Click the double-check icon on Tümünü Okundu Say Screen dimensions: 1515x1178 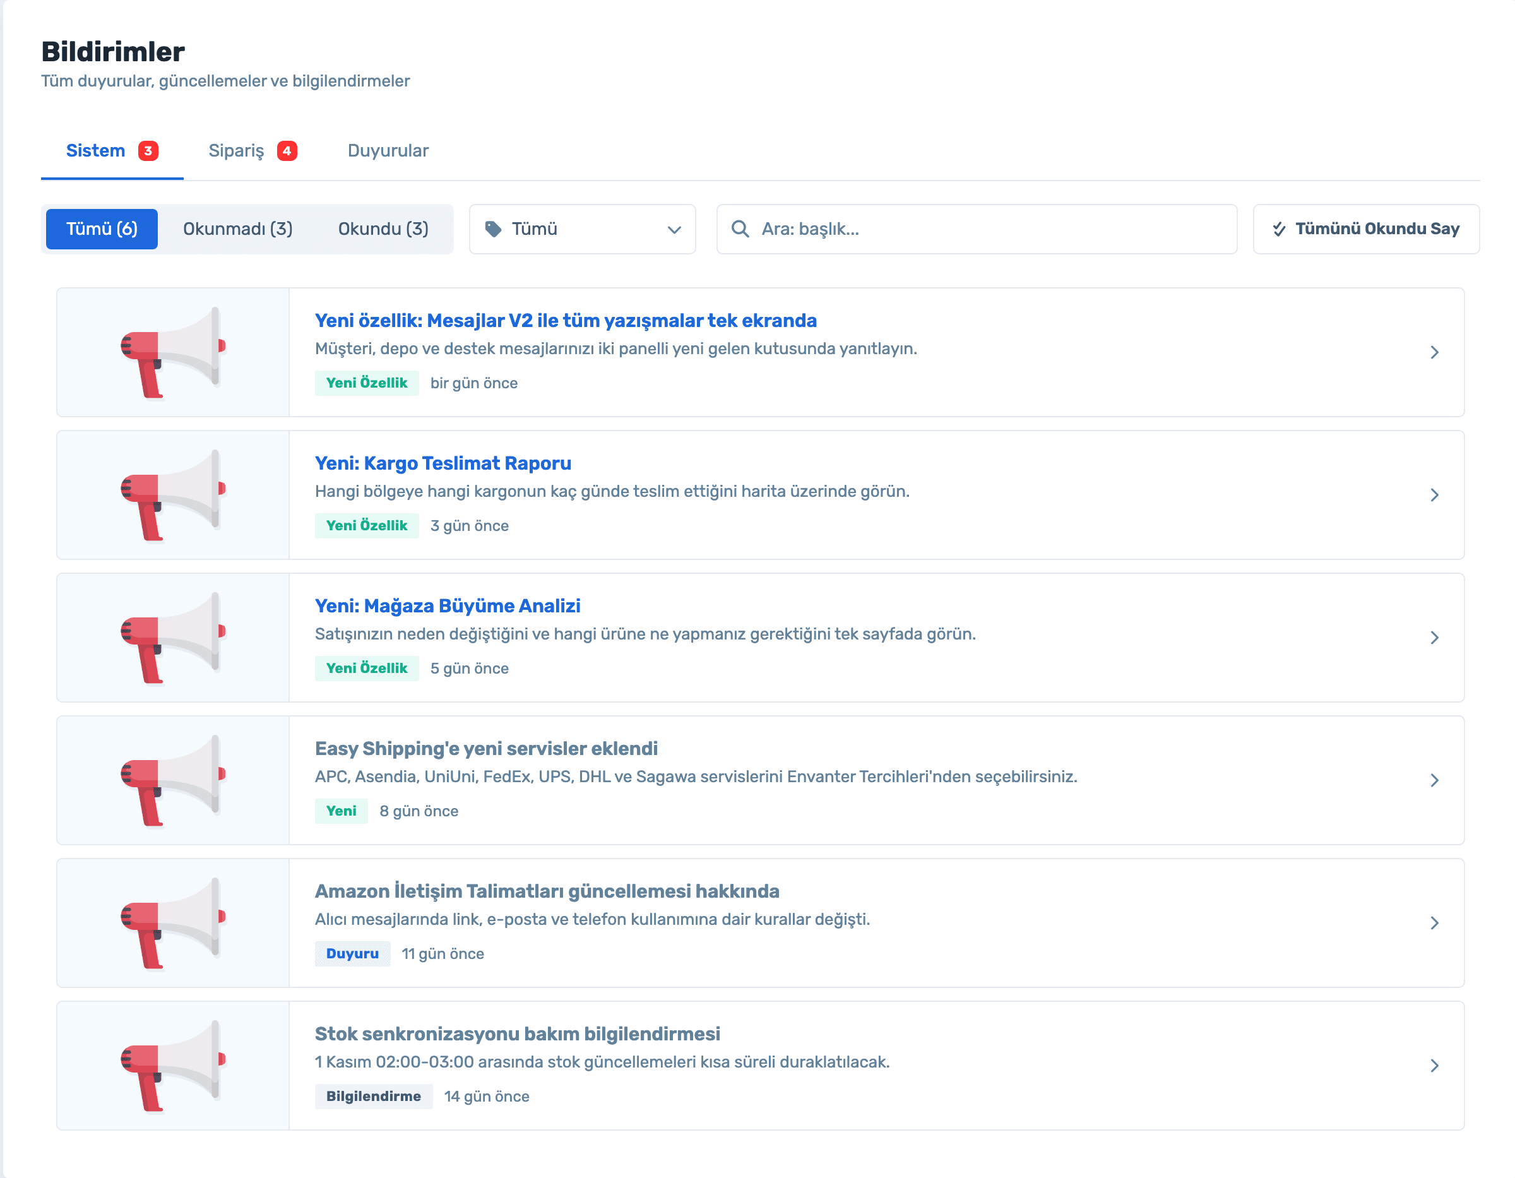1279,229
